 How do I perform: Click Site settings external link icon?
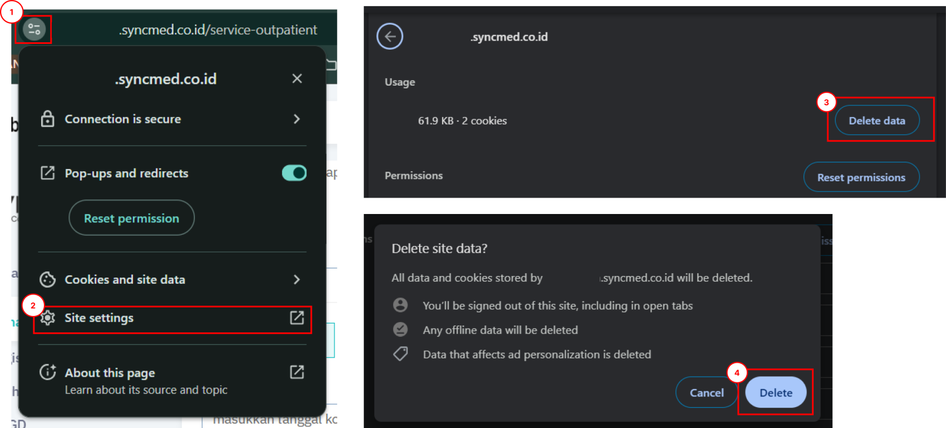(x=297, y=318)
